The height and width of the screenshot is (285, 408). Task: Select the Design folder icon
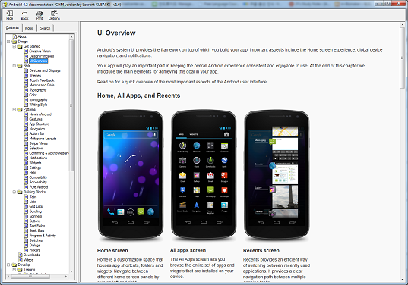pos(14,42)
